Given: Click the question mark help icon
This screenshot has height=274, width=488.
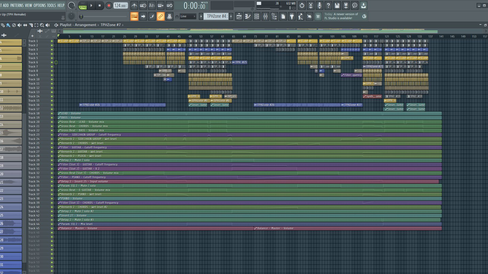Looking at the screenshot, I should click(x=328, y=5).
